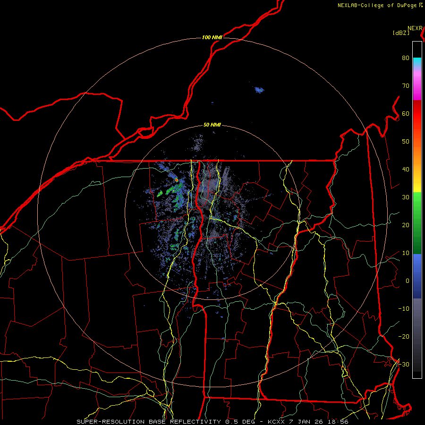Viewport: 425px width, 425px height.
Task: Click the SUPER-RESOLUTION BASE REFLECTIVITY caption text
Action: pos(149,422)
